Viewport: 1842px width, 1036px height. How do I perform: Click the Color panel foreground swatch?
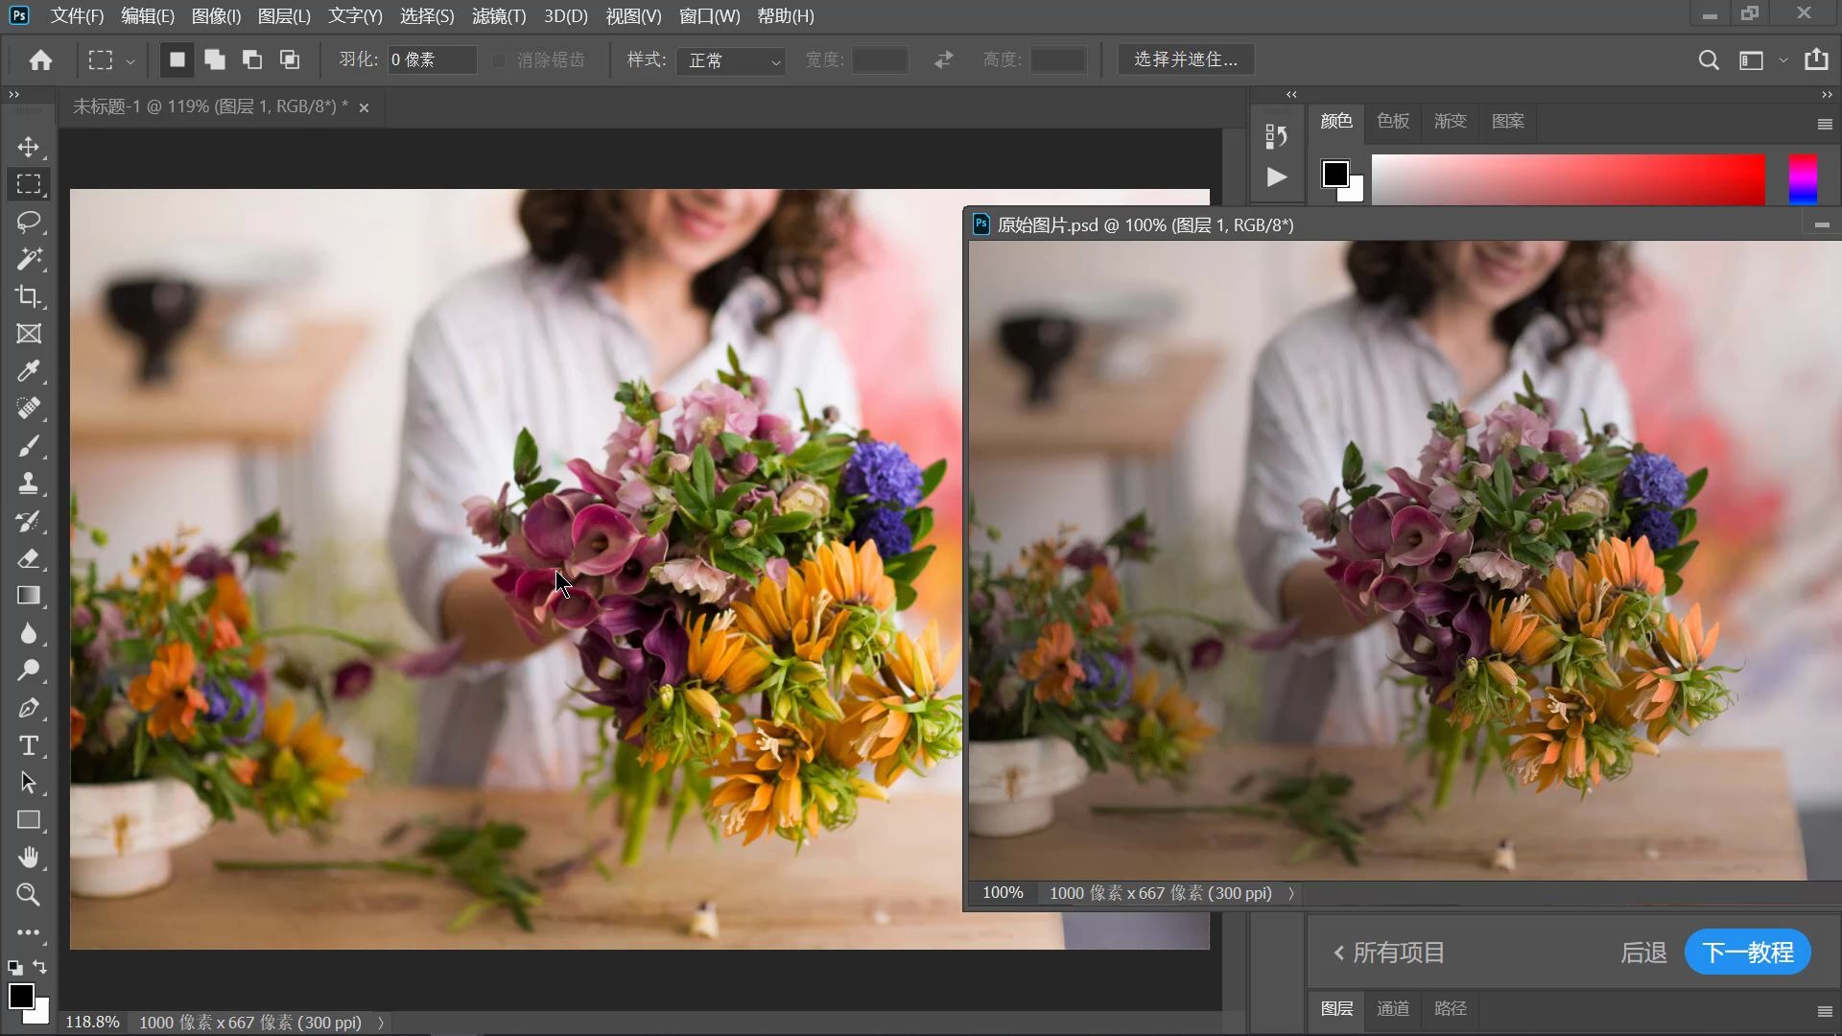click(x=1334, y=174)
